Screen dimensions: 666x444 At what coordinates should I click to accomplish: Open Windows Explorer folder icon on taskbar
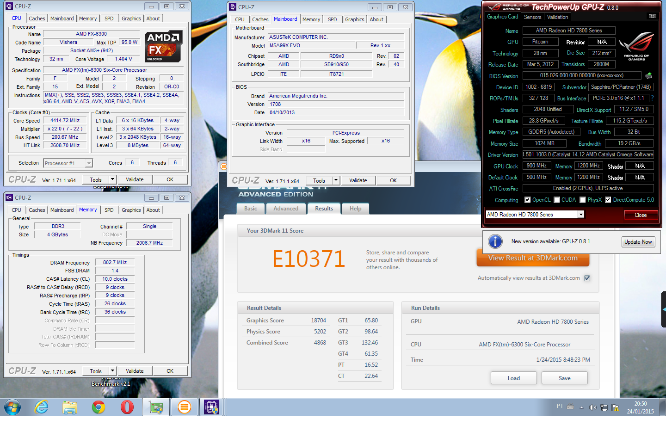coord(70,407)
